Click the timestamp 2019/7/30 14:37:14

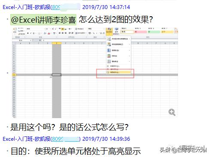click(106, 7)
